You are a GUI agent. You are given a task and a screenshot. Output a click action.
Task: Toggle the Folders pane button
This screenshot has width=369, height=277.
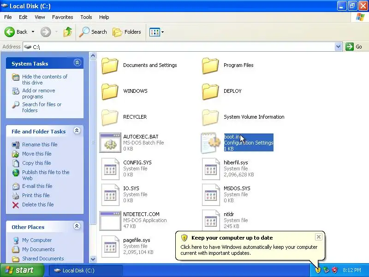point(127,32)
